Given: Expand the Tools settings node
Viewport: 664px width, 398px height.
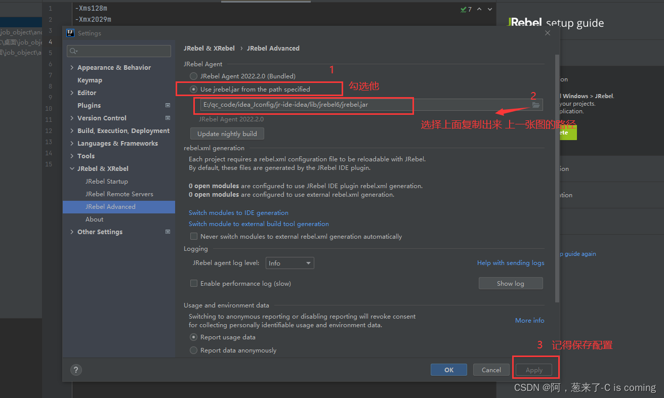Looking at the screenshot, I should tap(72, 156).
